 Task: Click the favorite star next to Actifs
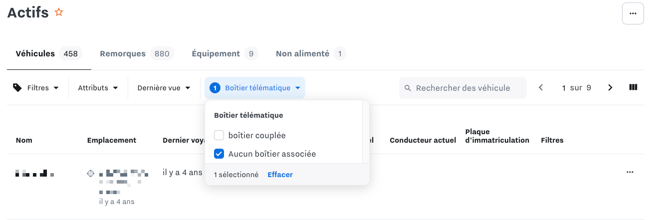pyautogui.click(x=59, y=12)
